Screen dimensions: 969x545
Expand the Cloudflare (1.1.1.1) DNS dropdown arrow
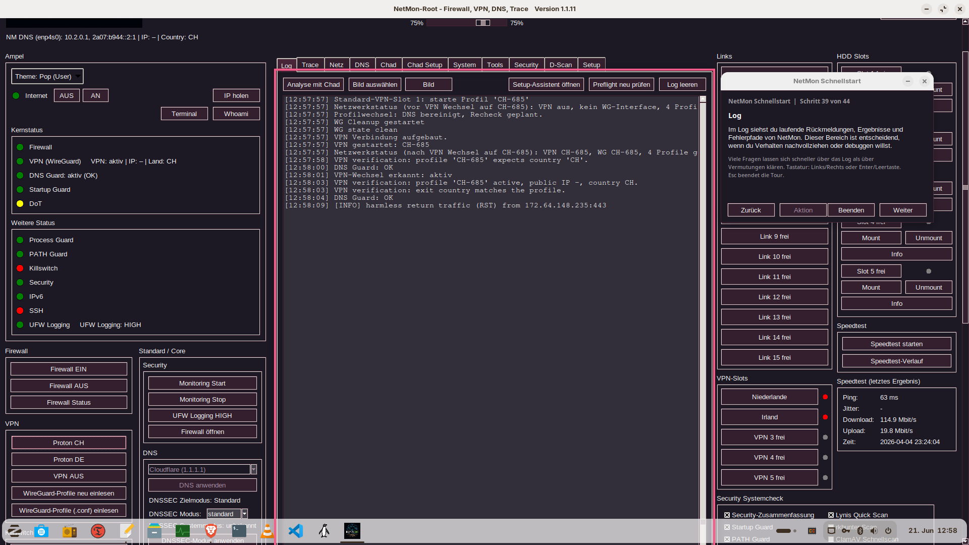254,470
